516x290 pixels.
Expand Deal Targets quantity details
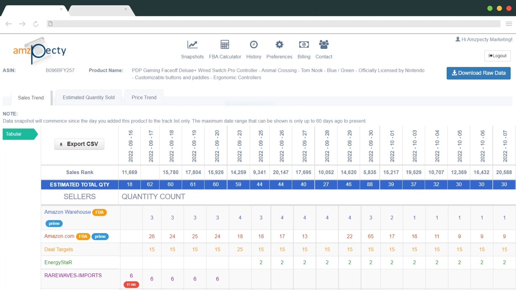[x=59, y=249]
